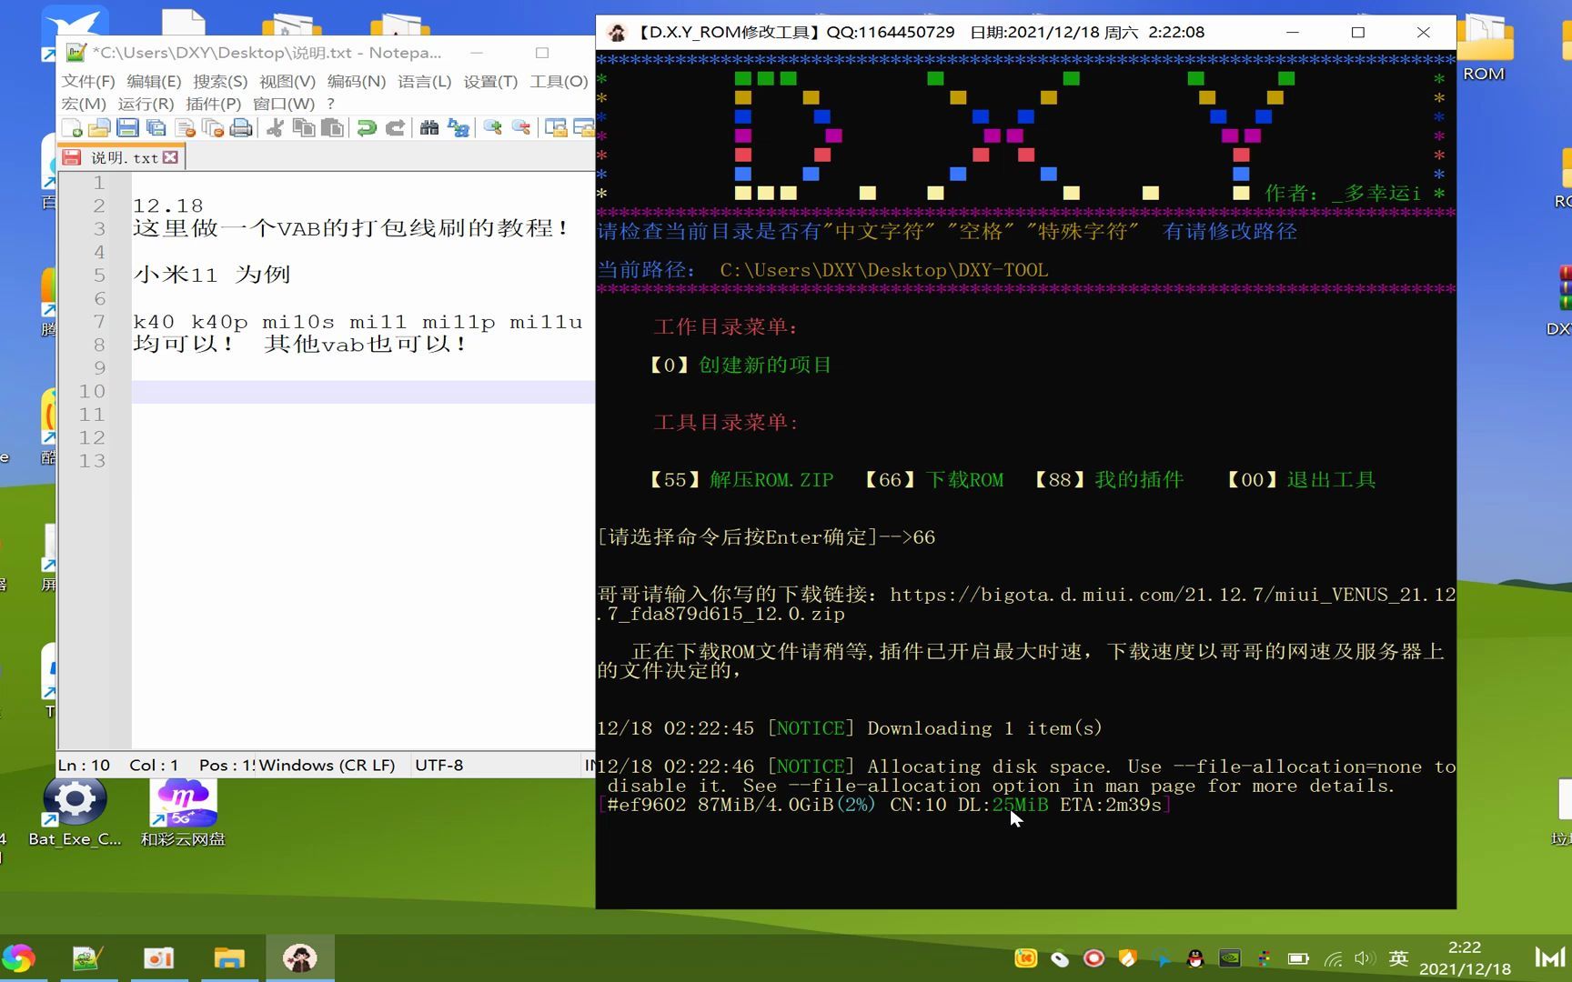Open Replace dialog icon in Notepad++ toolbar

(x=458, y=128)
